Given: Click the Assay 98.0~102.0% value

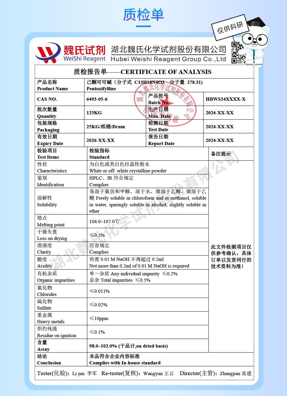Looking at the screenshot, I should (x=128, y=346).
